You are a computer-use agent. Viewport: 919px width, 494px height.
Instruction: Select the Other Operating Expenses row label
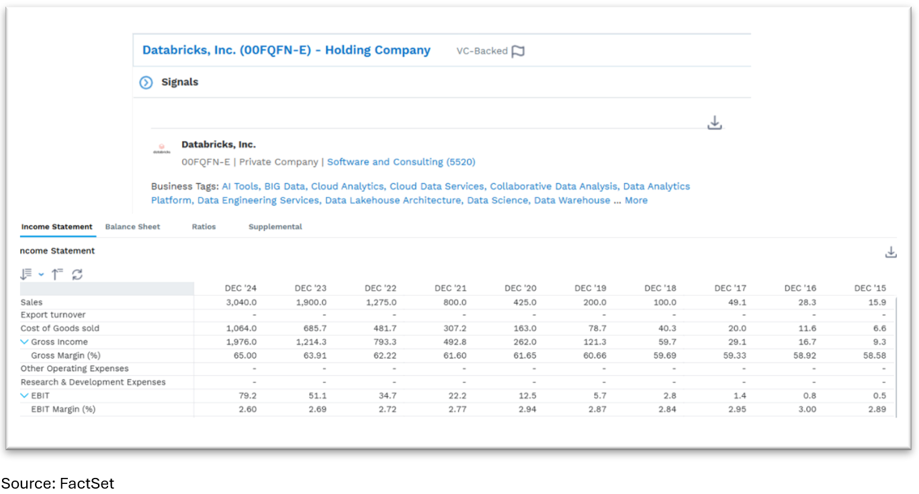(x=75, y=368)
